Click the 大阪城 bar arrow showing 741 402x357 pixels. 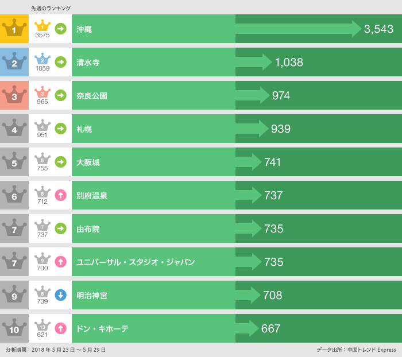coord(249,162)
